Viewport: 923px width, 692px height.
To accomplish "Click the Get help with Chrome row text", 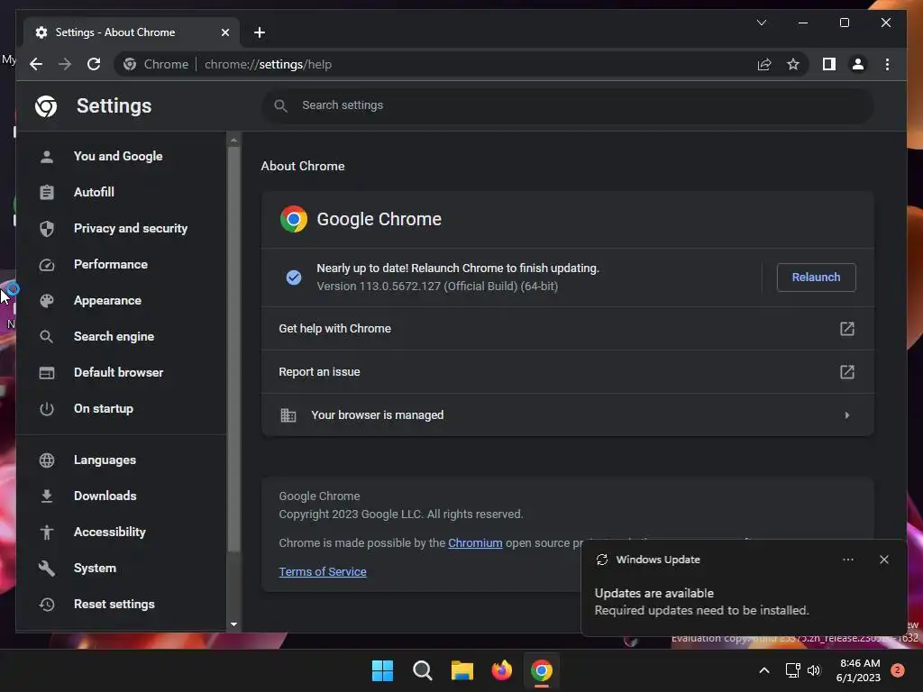I will 335,328.
